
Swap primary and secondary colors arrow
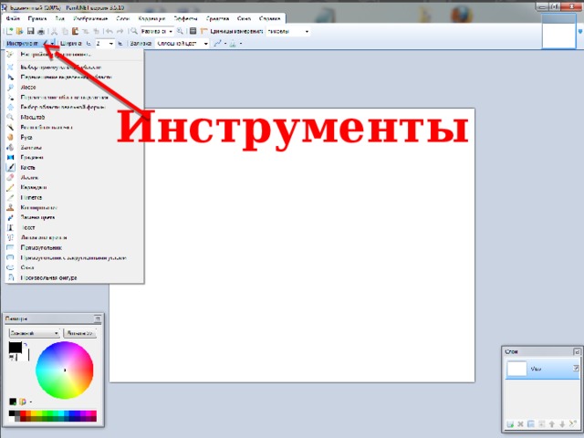point(26,345)
